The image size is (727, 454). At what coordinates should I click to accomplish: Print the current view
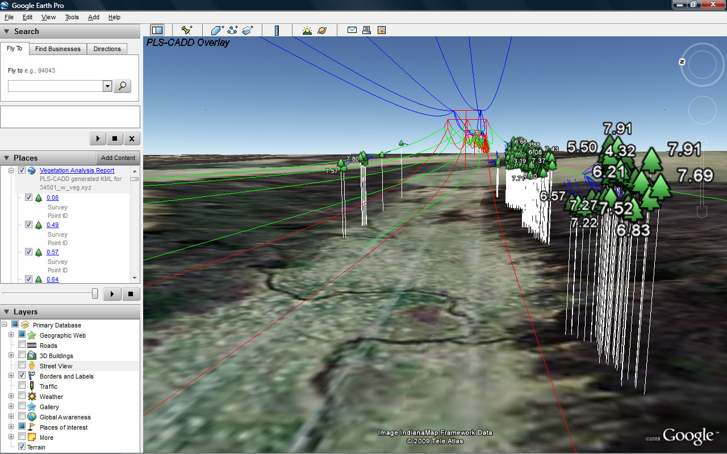[x=366, y=30]
